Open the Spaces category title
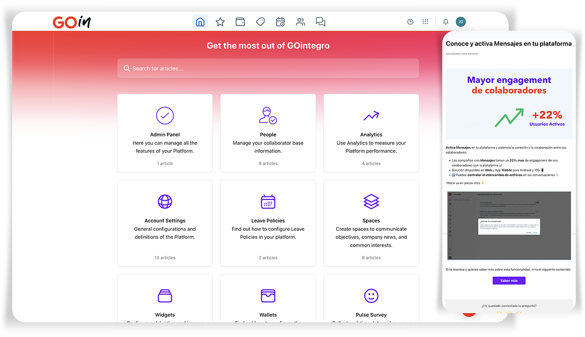Image resolution: width=585 pixels, height=337 pixels. click(371, 221)
